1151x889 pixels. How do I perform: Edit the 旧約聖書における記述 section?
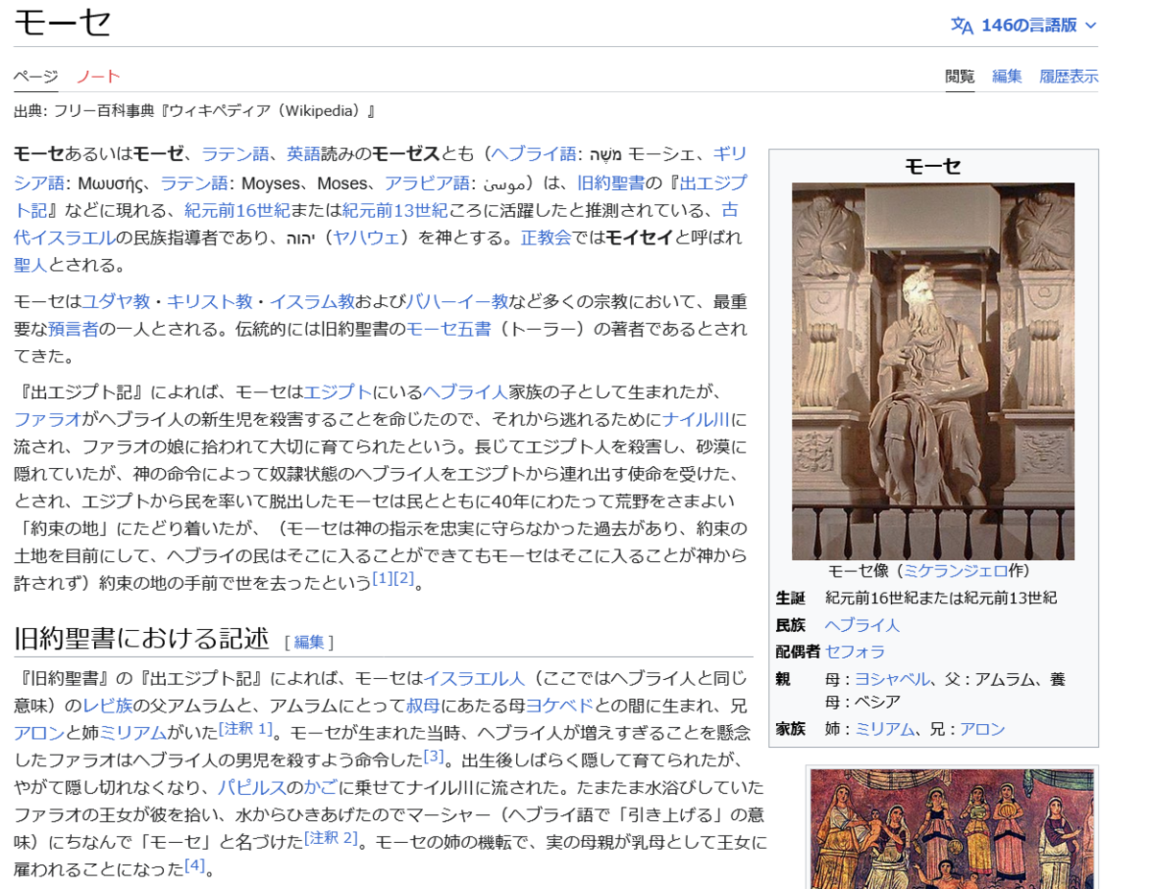309,642
